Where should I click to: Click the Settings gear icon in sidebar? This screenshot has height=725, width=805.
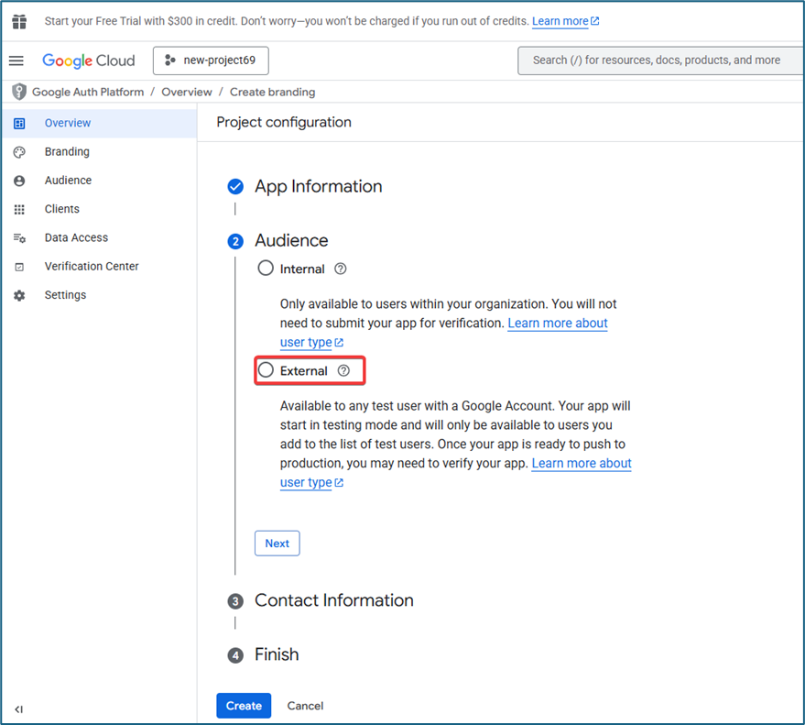19,295
